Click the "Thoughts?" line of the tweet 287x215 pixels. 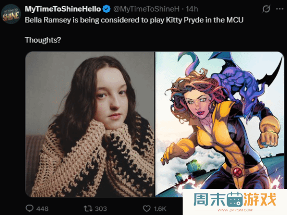click(x=43, y=40)
